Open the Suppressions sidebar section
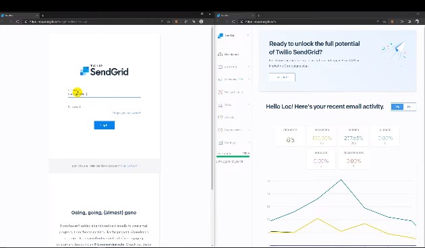This screenshot has width=425, height=248. [x=230, y=130]
